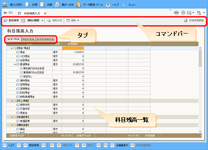Click the lightning bolt round icon
The width and height of the screenshot is (208, 150).
183,13
